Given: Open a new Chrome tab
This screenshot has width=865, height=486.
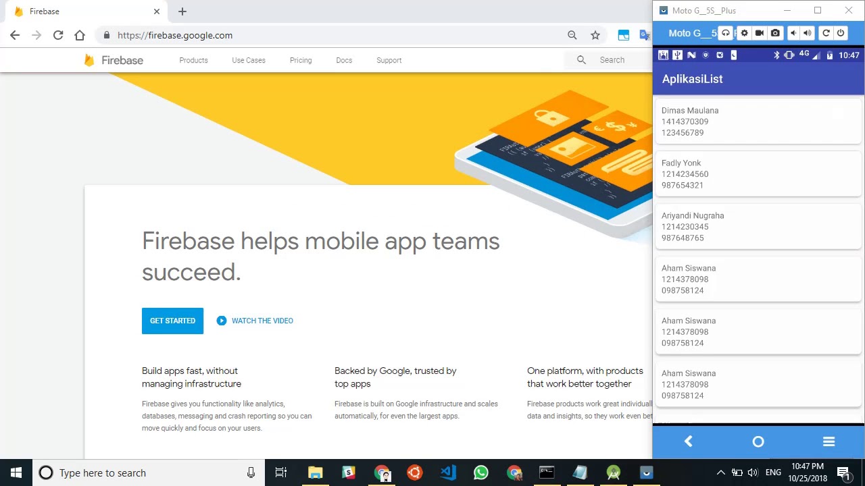Looking at the screenshot, I should pyautogui.click(x=182, y=11).
